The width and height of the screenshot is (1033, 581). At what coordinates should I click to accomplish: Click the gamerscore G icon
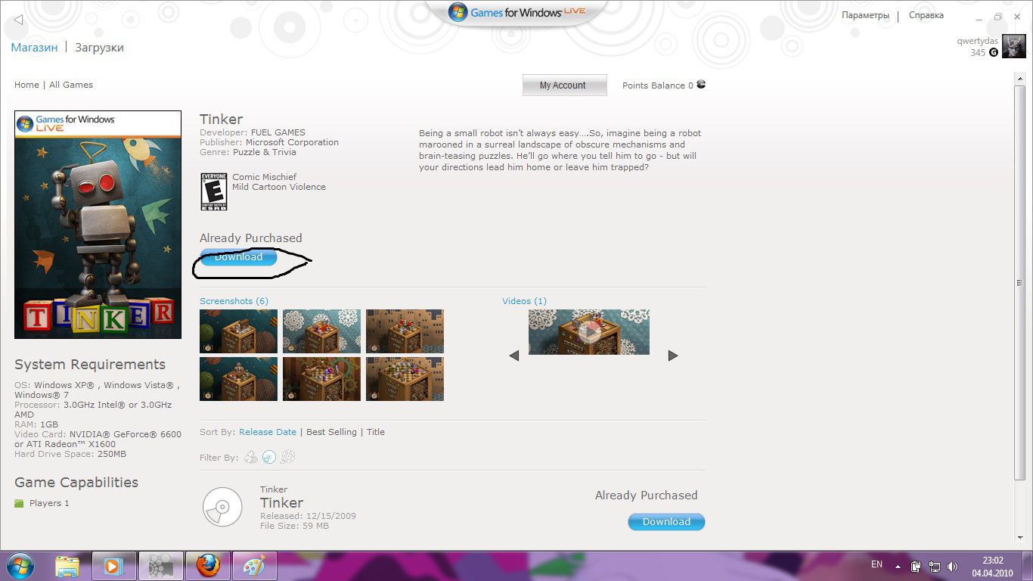coord(994,52)
